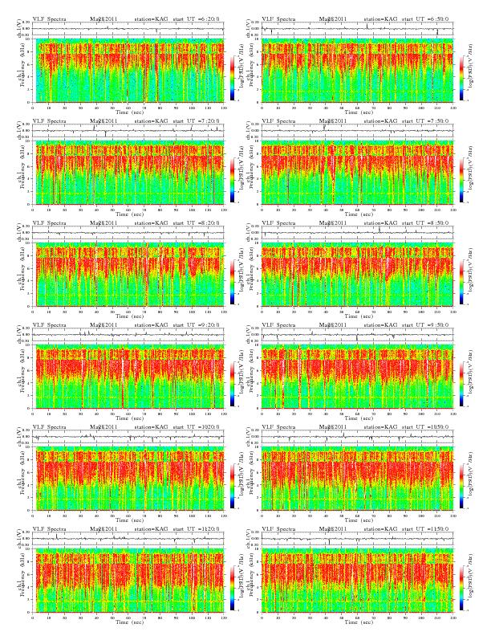Click 'station=KAG' in the 9:50:0 panel title

[380, 325]
